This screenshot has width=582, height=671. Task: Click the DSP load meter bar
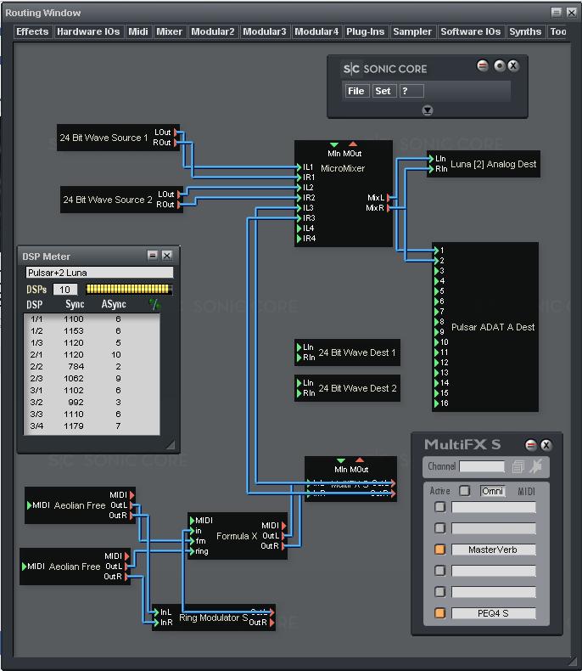(129, 289)
